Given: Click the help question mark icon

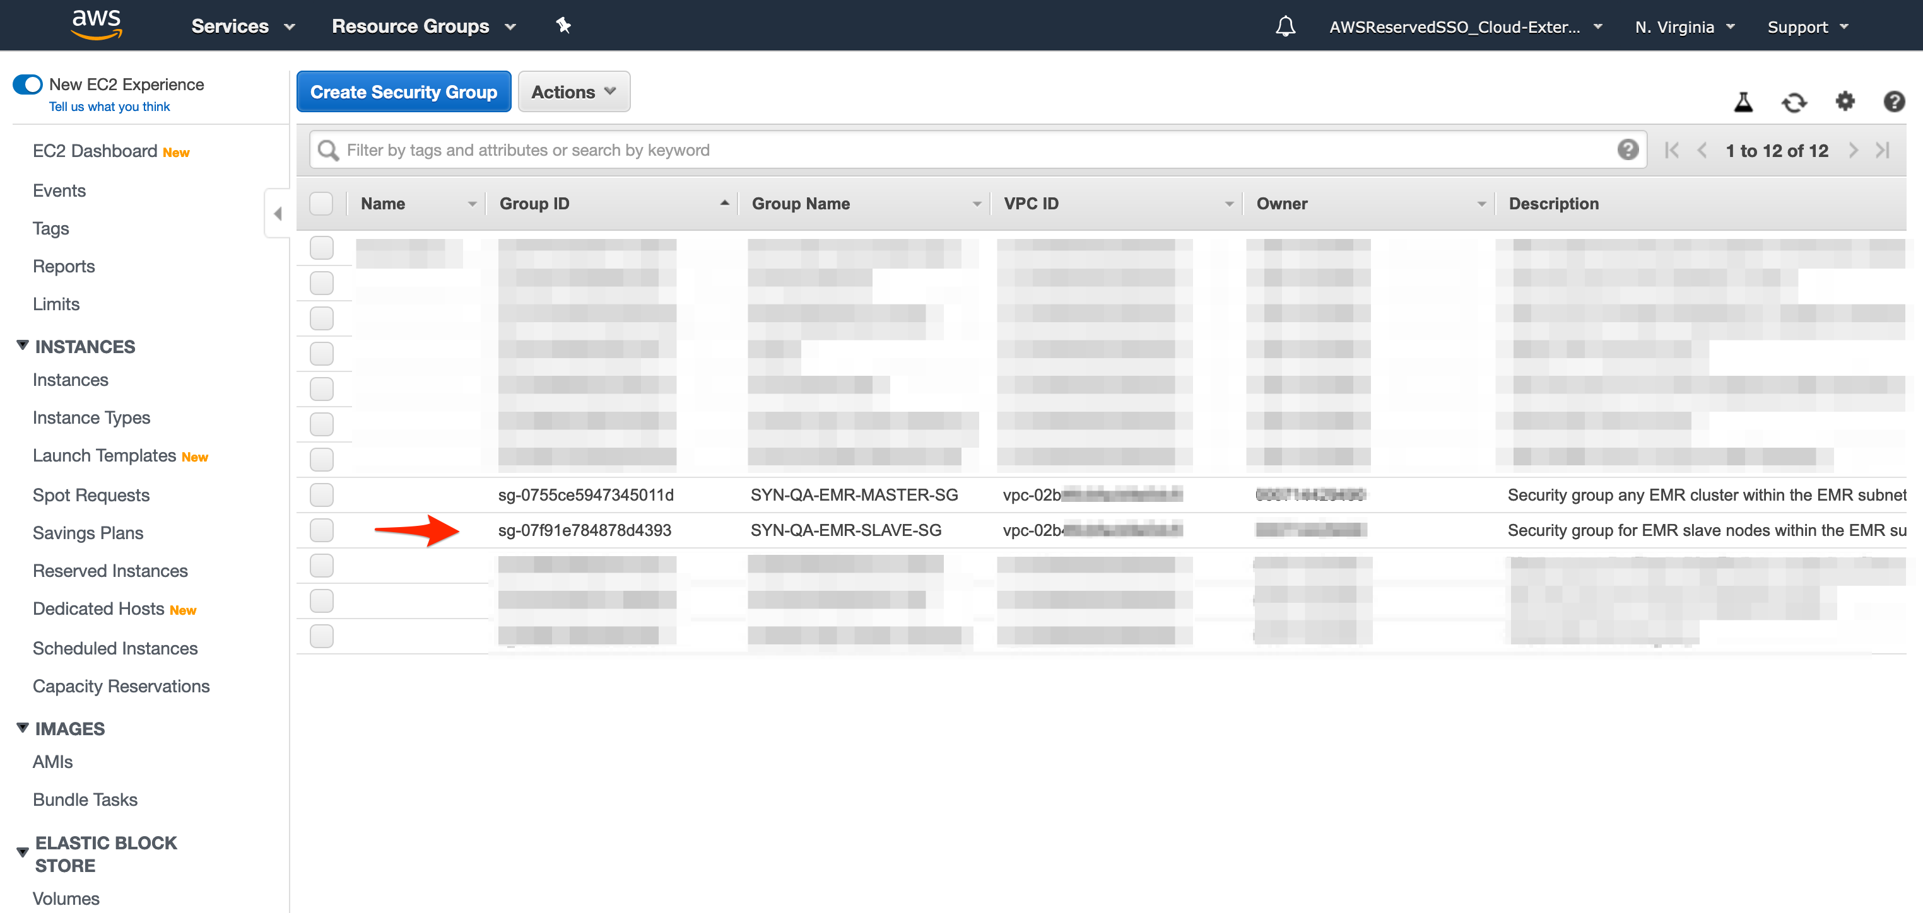Looking at the screenshot, I should (x=1895, y=102).
